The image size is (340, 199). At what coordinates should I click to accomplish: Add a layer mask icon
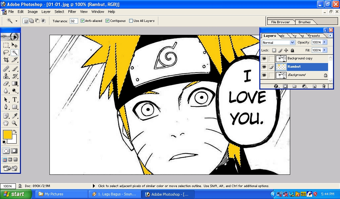285,86
